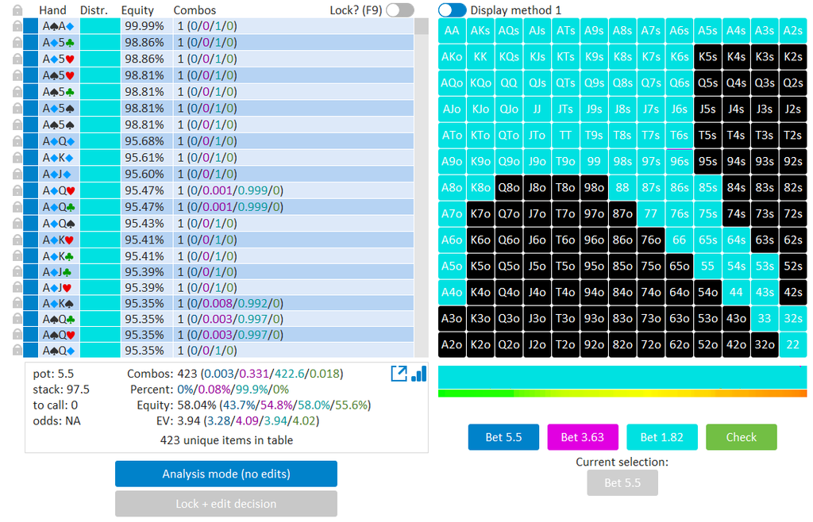Open the pop-out window icon

pyautogui.click(x=399, y=374)
